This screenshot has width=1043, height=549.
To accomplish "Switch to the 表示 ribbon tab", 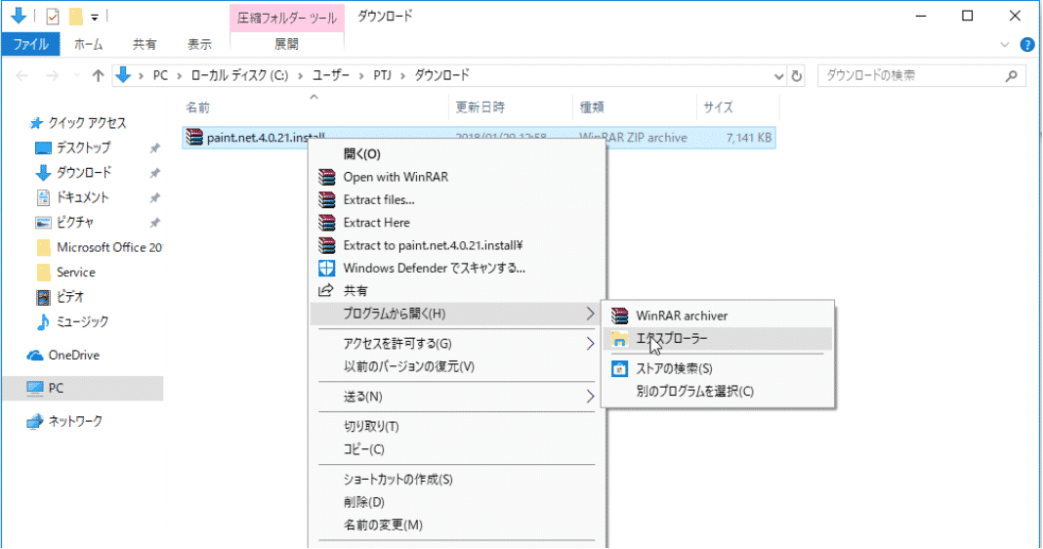I will (199, 44).
